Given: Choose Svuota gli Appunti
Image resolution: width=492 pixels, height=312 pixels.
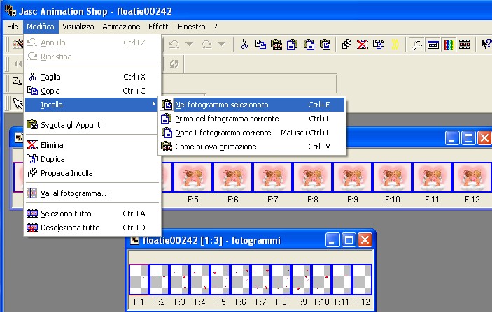Looking at the screenshot, I should [92, 125].
